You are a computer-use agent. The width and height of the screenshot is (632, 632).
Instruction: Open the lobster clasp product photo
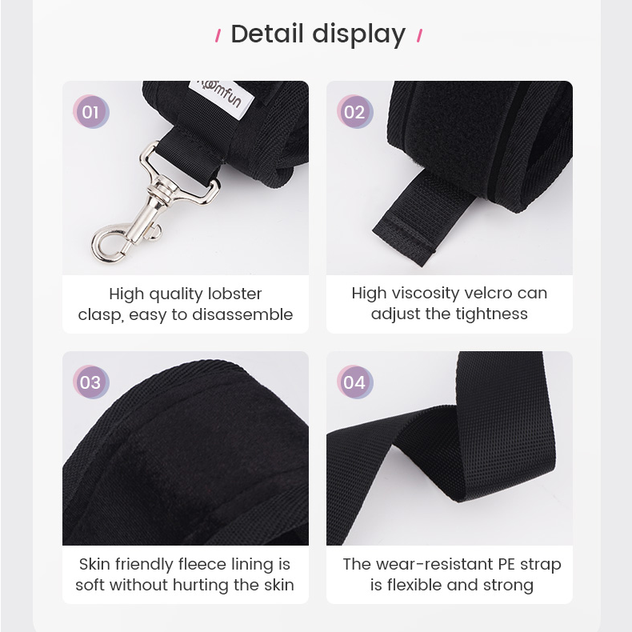click(186, 178)
